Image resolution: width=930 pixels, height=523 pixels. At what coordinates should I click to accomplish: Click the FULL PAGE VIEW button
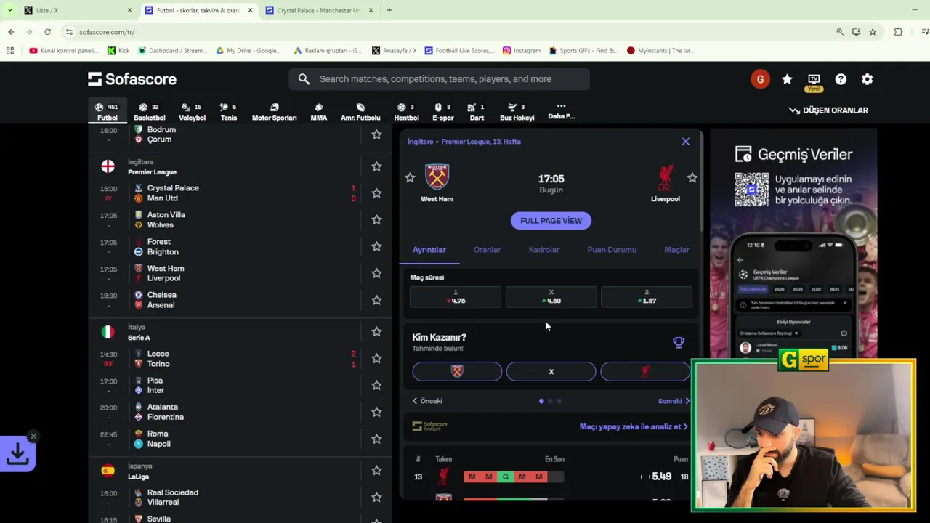pyautogui.click(x=551, y=221)
